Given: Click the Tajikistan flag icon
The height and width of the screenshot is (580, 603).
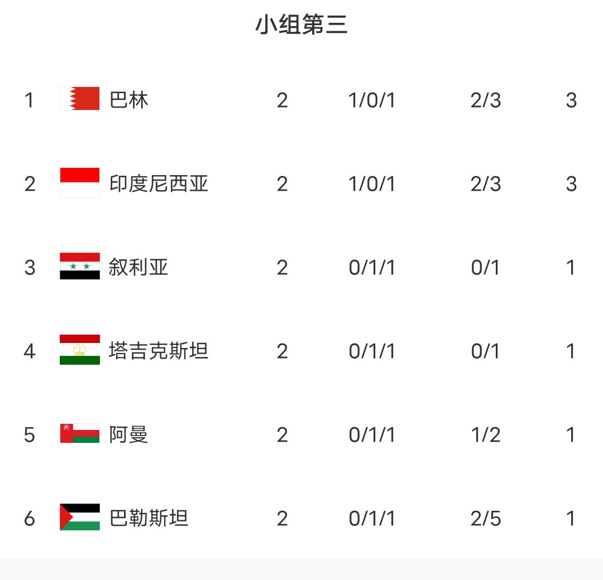Looking at the screenshot, I should (x=80, y=350).
